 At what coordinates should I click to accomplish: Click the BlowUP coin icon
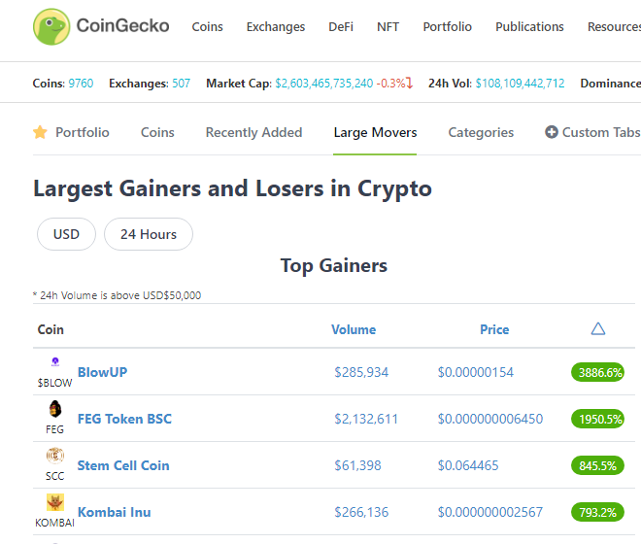(55, 361)
